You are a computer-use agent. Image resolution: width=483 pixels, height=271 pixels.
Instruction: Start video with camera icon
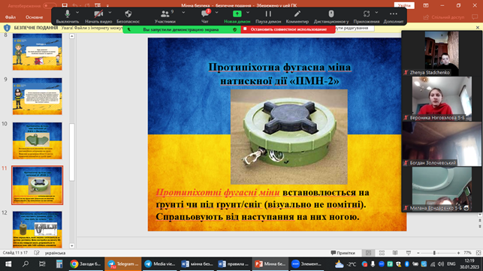(98, 17)
